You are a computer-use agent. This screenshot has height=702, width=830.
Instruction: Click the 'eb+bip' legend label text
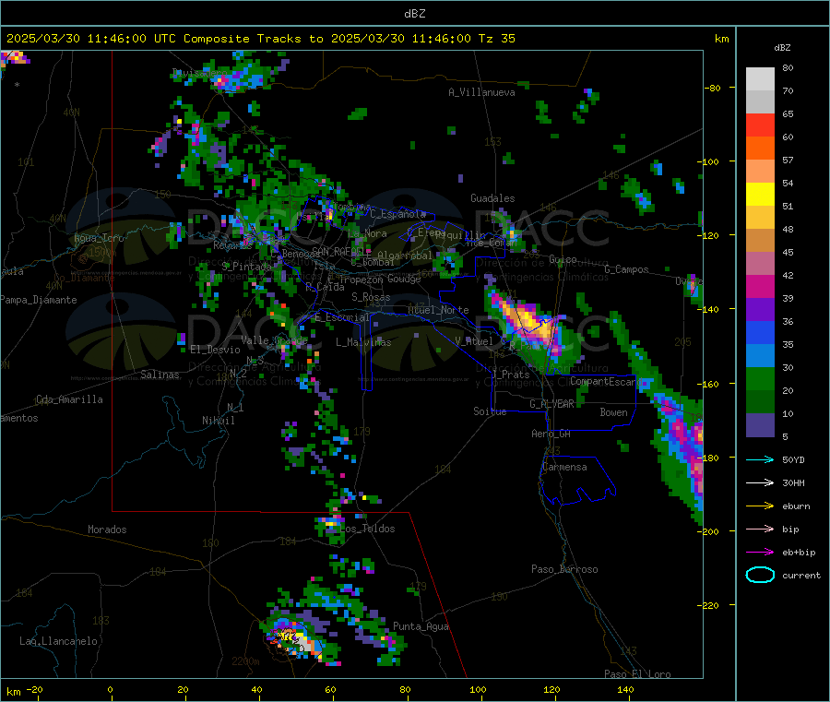coord(799,553)
